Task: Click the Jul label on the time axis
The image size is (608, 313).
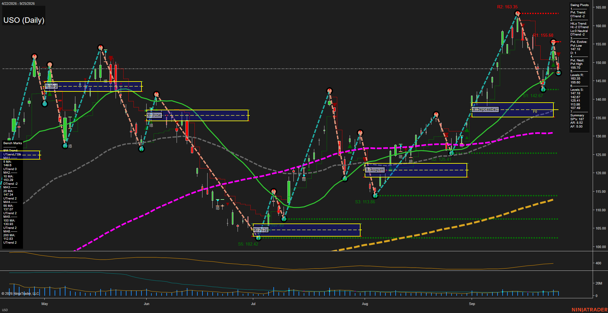Action: pos(253,304)
